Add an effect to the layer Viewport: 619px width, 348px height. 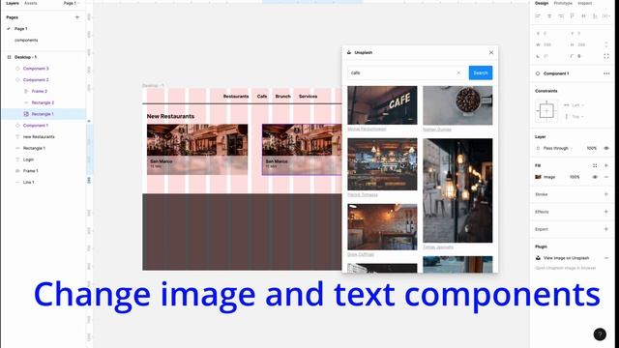tap(606, 212)
